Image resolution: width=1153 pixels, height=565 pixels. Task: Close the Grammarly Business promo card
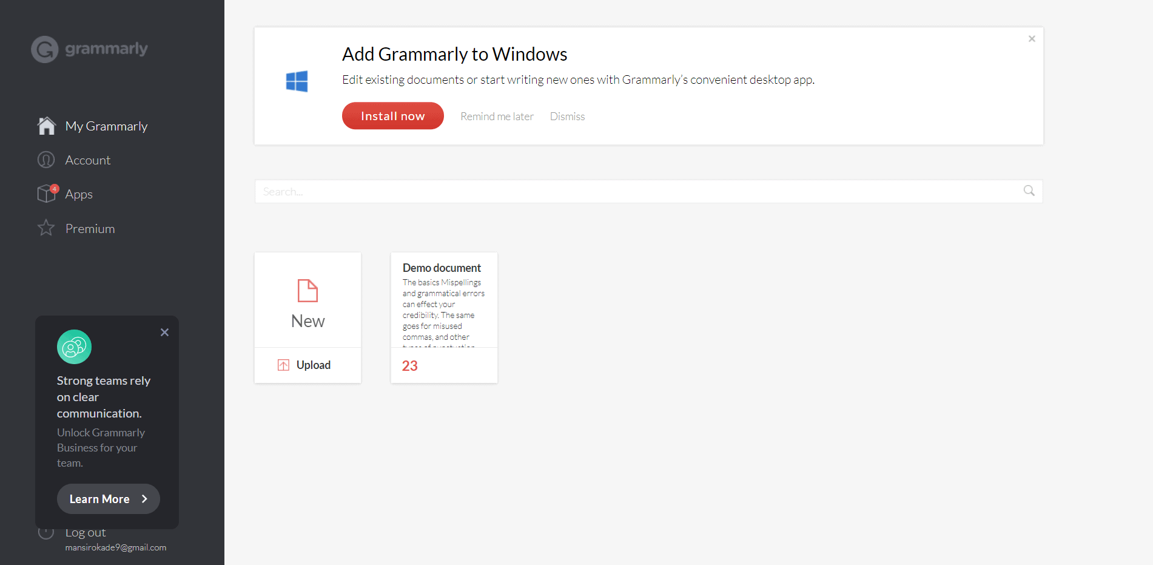click(x=164, y=333)
